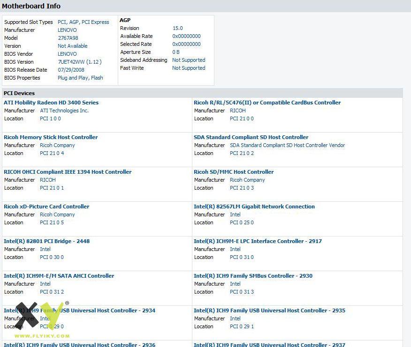
Task: Select the location "PCI 1 0 0"
Action: pyautogui.click(x=50, y=118)
